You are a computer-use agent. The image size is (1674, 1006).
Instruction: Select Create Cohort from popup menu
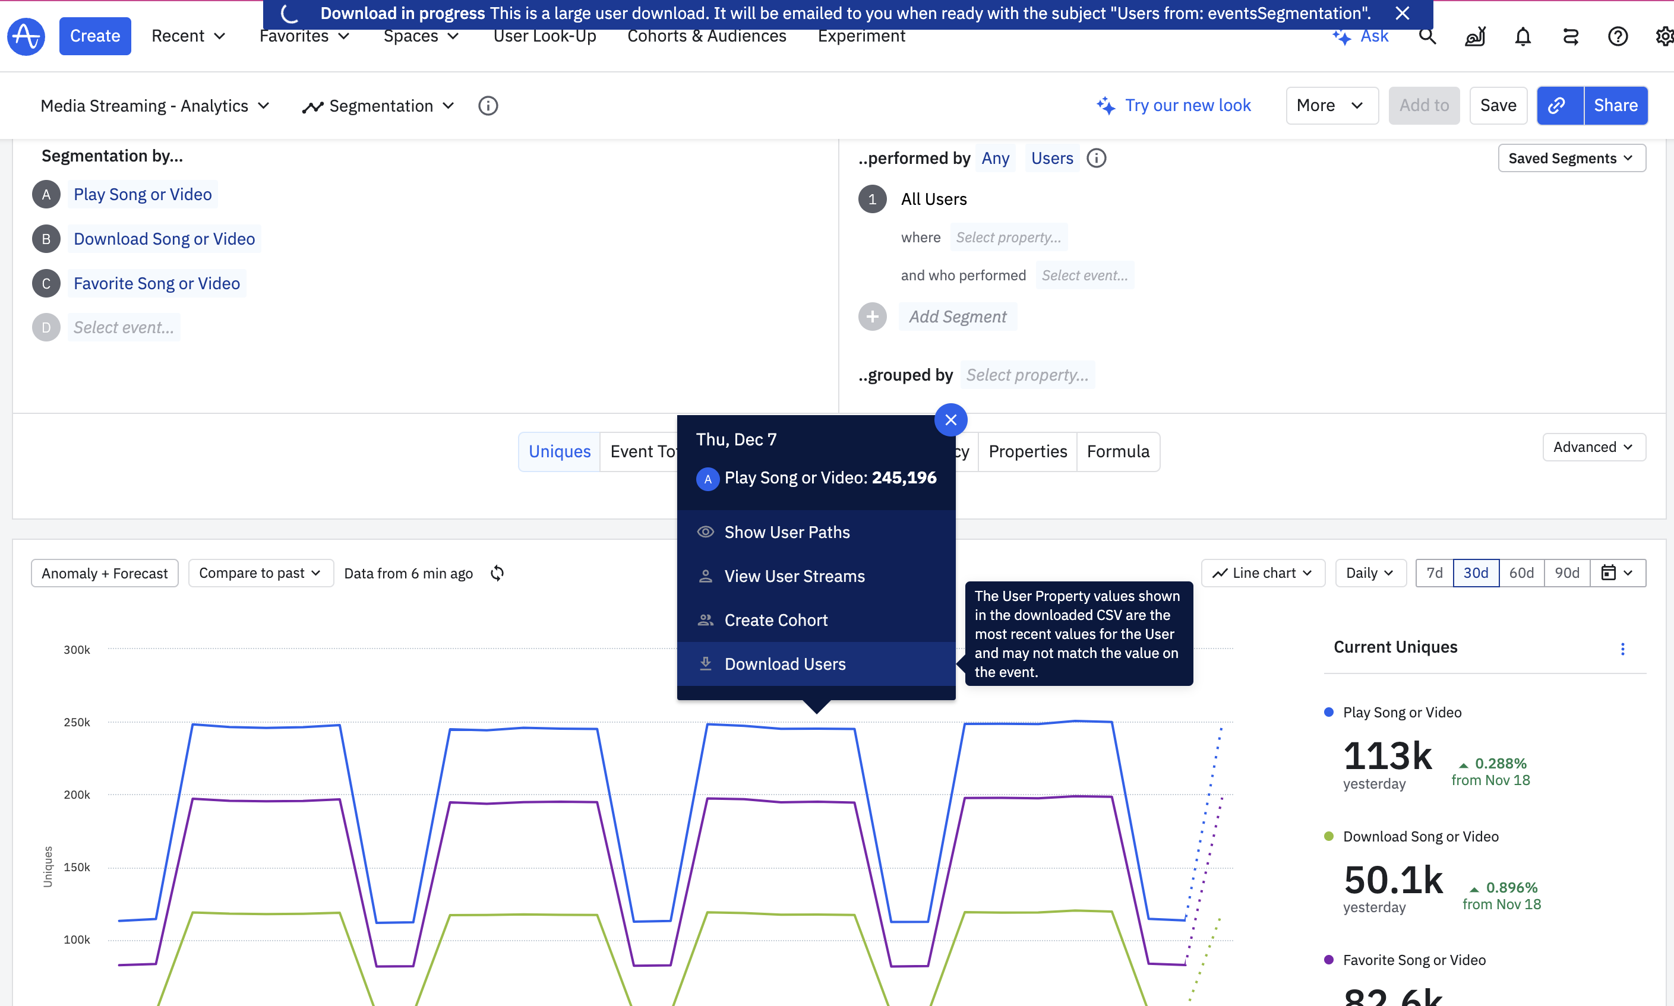click(776, 619)
